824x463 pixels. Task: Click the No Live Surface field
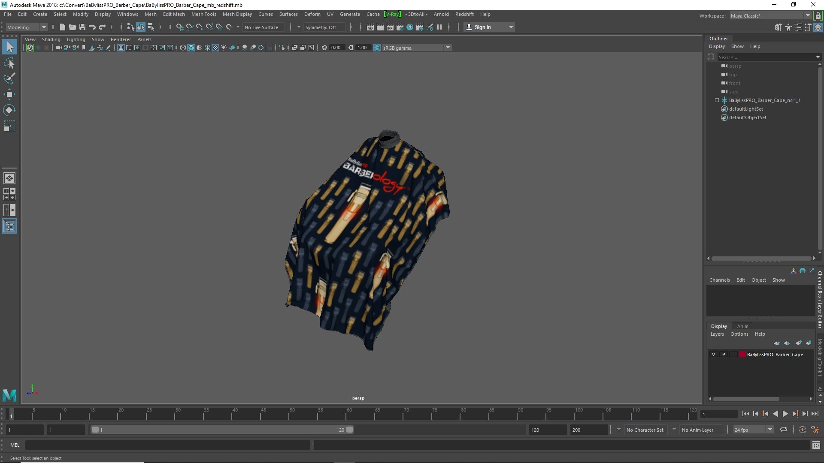tap(263, 27)
